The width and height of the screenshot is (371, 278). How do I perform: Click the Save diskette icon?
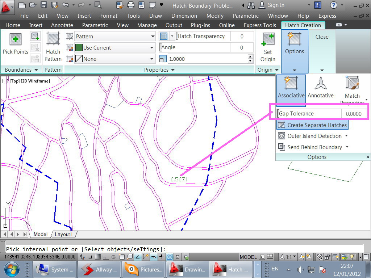(43, 5)
